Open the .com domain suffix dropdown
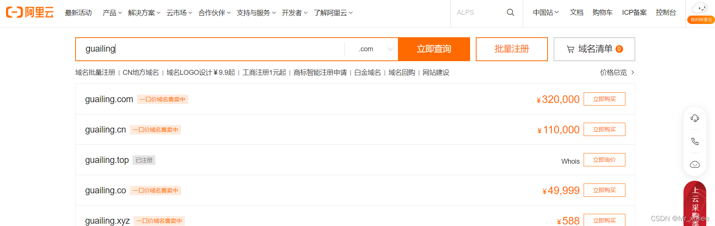 tap(376, 49)
